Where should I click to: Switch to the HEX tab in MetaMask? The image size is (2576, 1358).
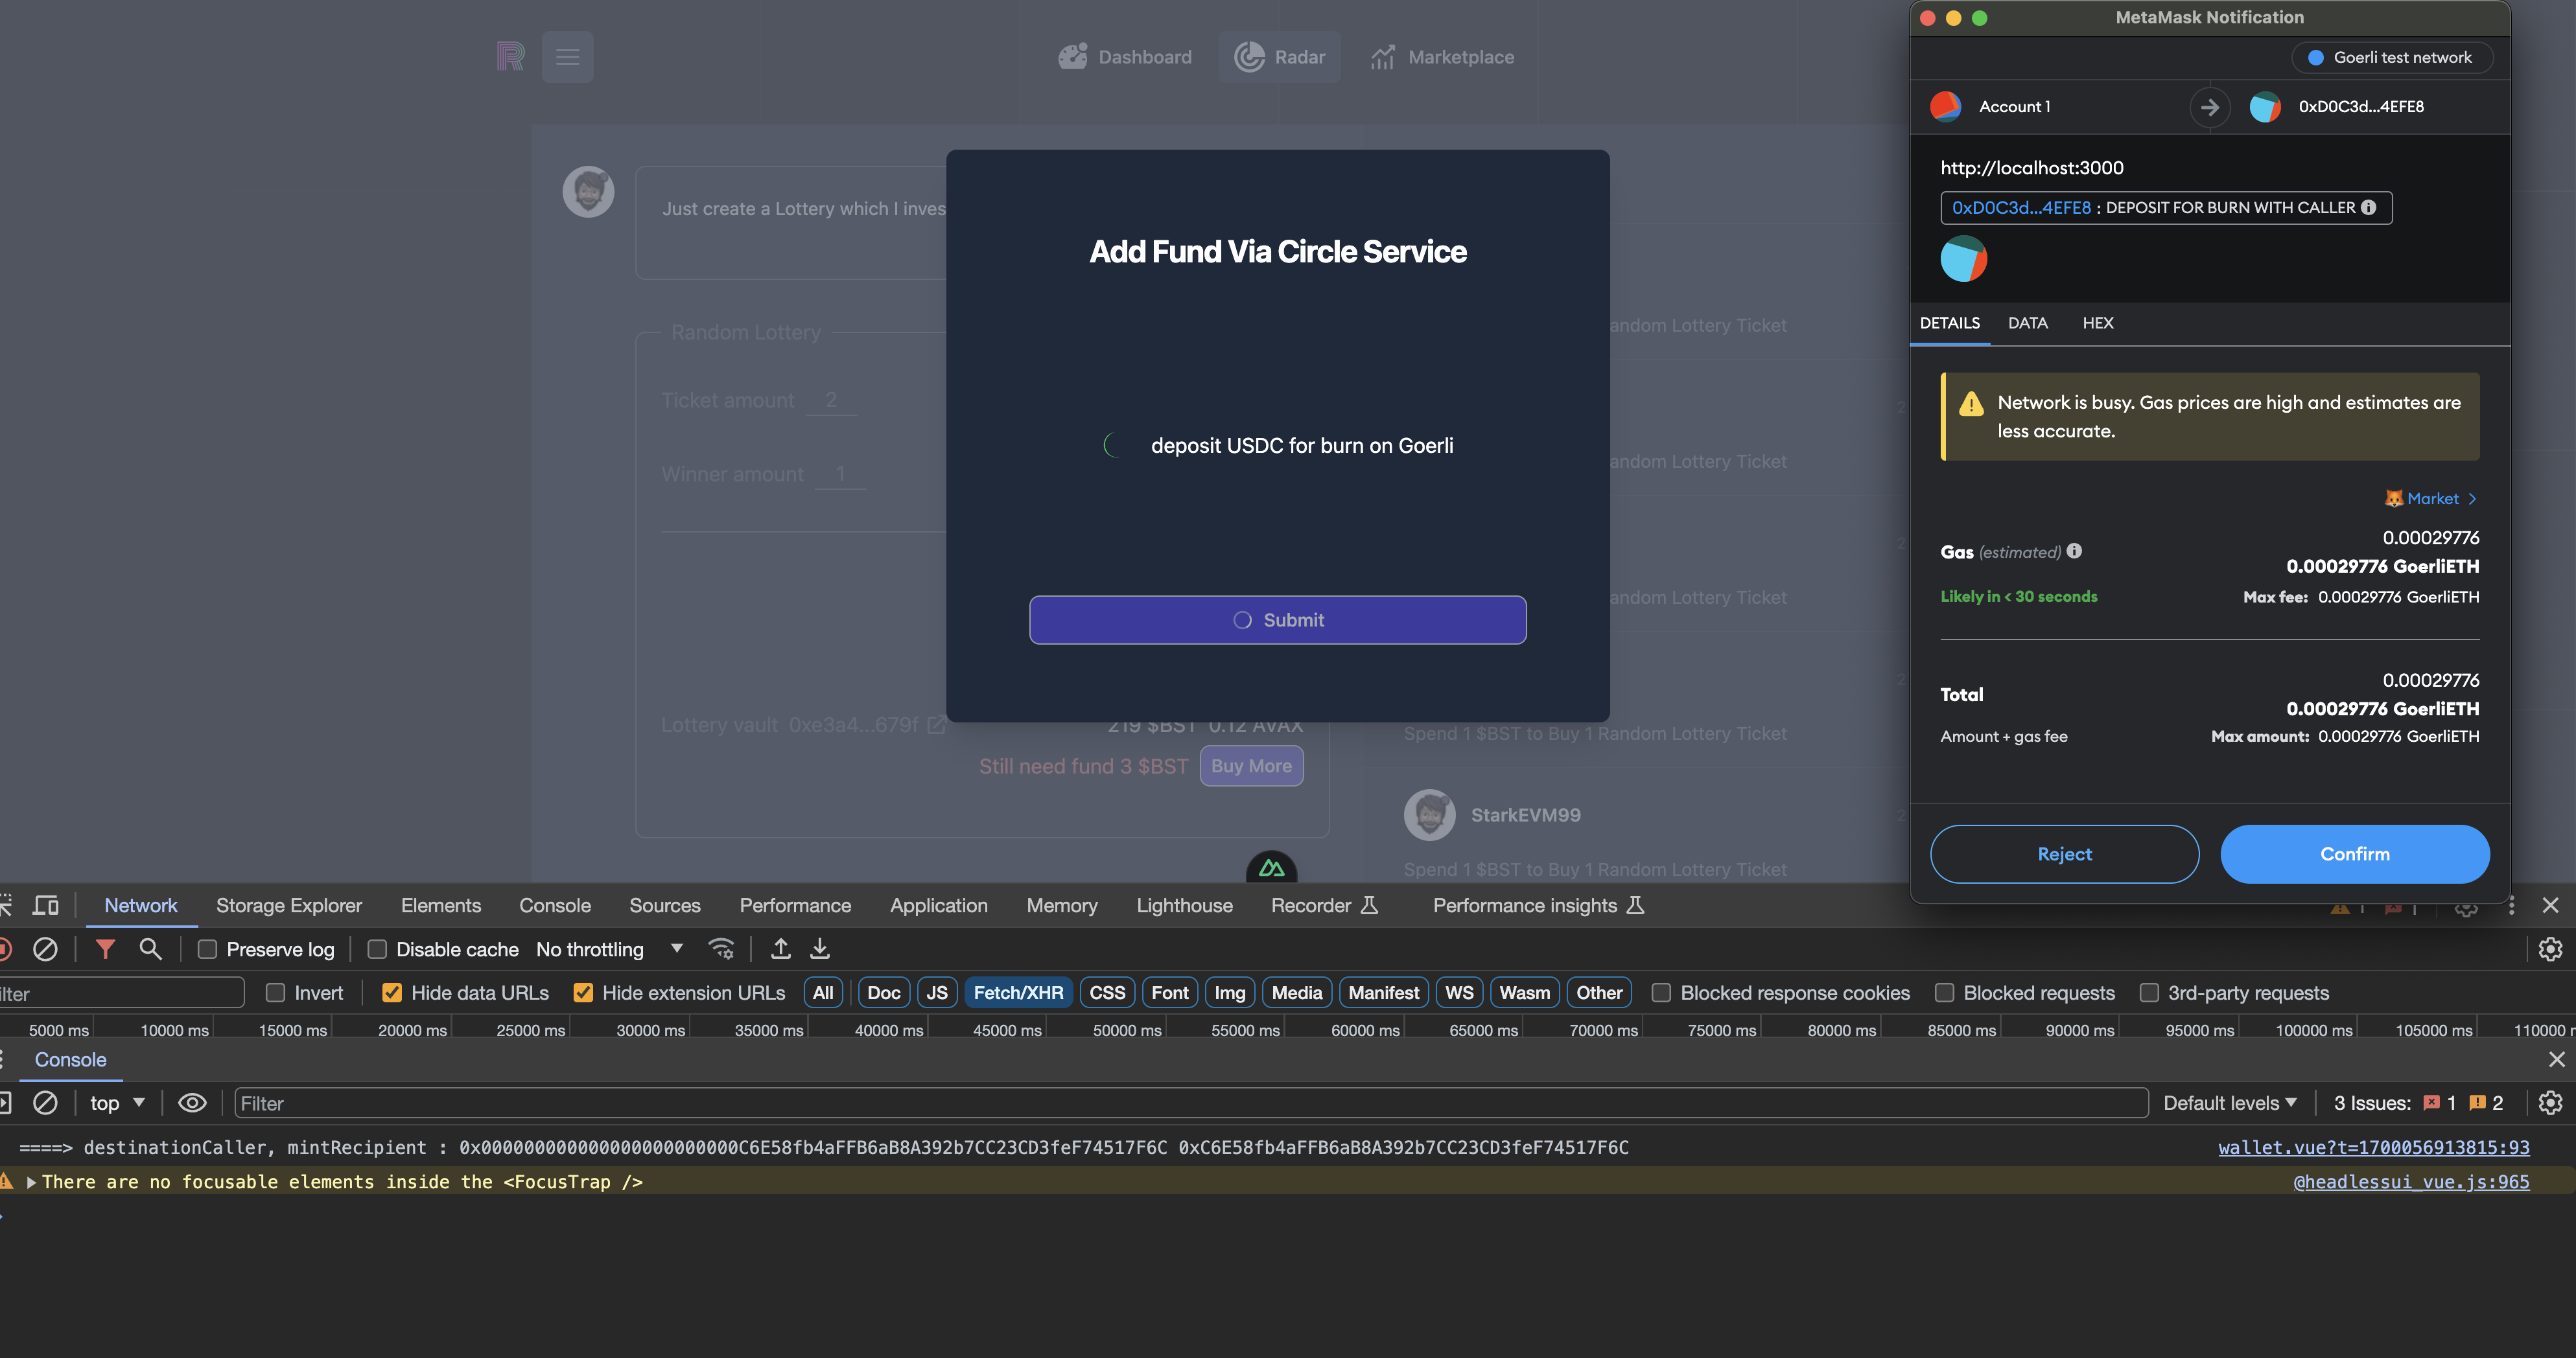[x=2097, y=323]
